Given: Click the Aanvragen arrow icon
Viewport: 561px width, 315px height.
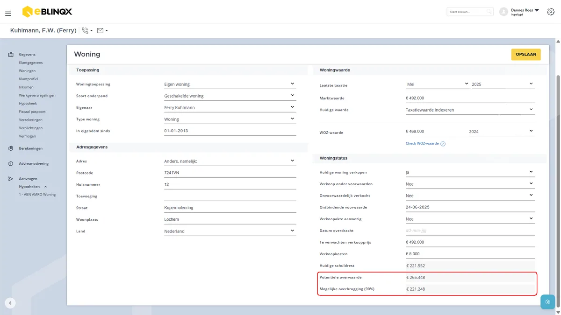Looking at the screenshot, I should (x=11, y=179).
